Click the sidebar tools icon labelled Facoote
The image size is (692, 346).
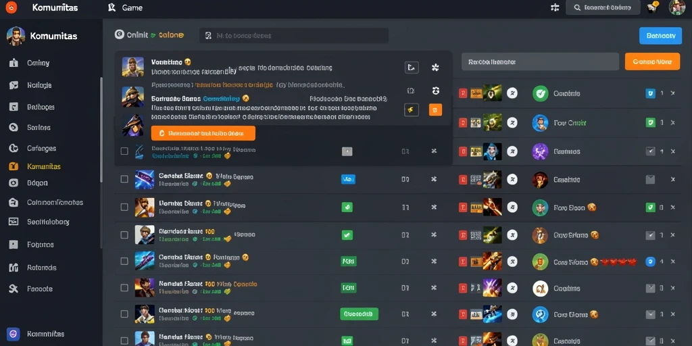pyautogui.click(x=14, y=289)
